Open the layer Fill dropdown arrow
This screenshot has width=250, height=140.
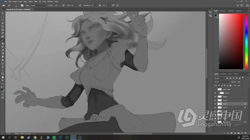tap(242, 86)
